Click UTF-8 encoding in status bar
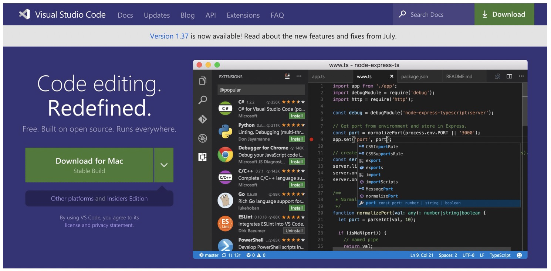 (x=468, y=255)
